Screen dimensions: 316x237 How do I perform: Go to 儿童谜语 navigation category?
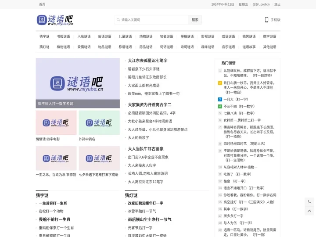click(x=125, y=36)
